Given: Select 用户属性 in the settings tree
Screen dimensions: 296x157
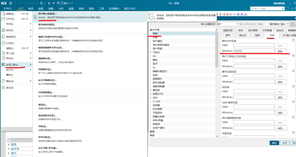Looking at the screenshot, I should point(157,41).
